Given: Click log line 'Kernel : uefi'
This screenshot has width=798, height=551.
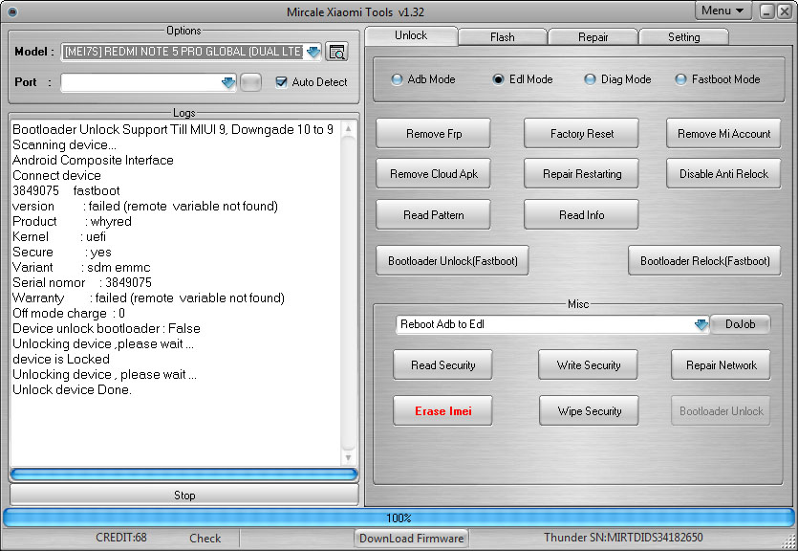Looking at the screenshot, I should tap(59, 237).
